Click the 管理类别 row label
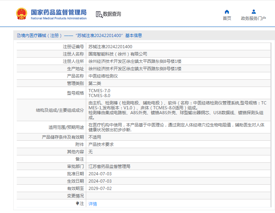The width and height of the screenshot is (275, 213). [75, 83]
